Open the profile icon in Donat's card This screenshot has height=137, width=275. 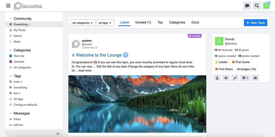[217, 78]
